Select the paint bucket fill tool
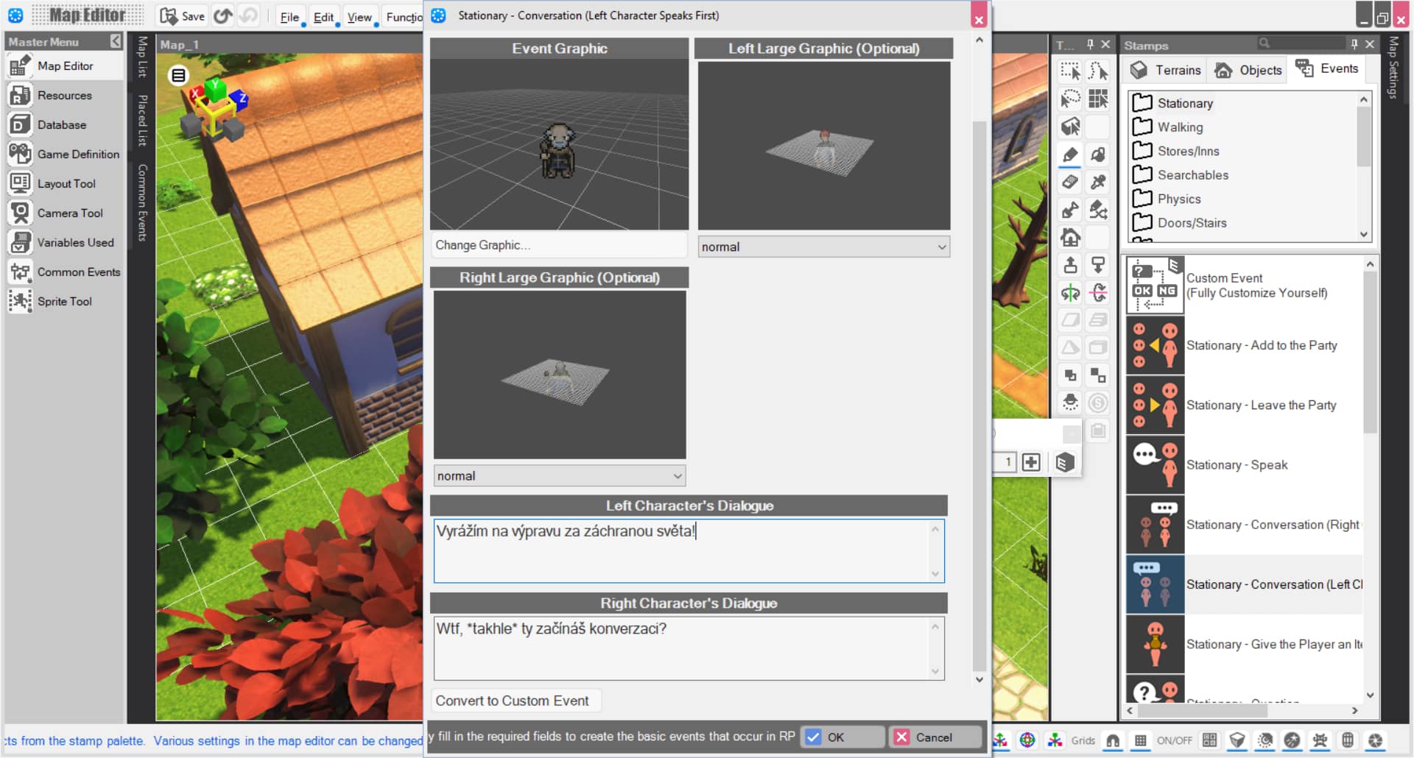Screen dimensions: 1414x758 coord(1098,155)
